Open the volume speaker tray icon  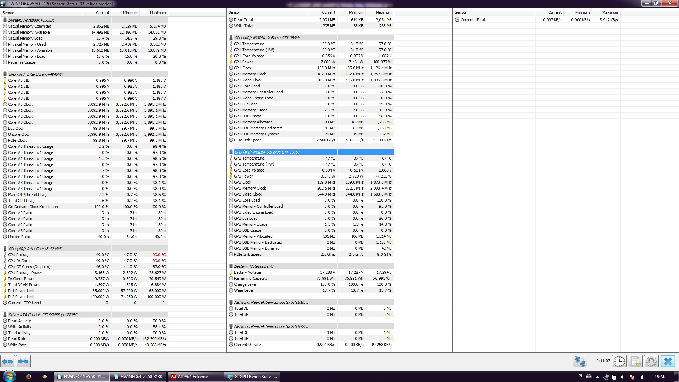point(623,377)
